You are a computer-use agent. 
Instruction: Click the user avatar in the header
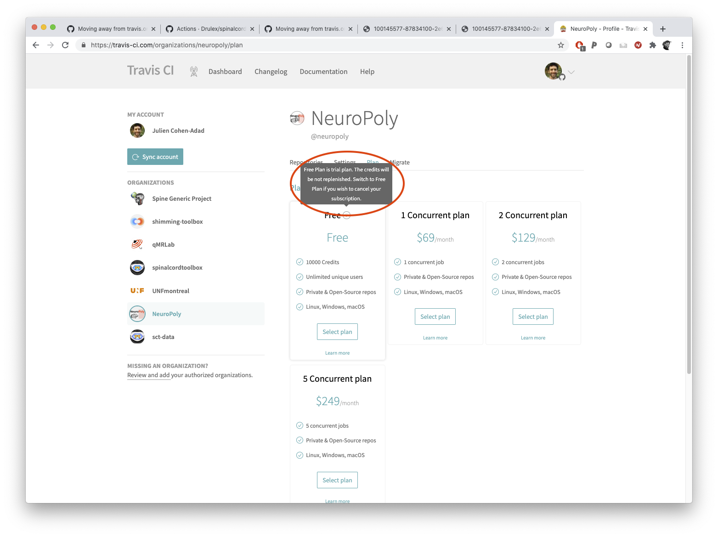coord(554,71)
